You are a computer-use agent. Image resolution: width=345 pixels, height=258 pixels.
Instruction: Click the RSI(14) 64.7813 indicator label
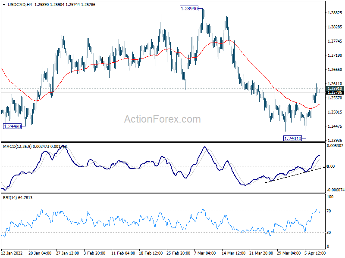(18, 198)
